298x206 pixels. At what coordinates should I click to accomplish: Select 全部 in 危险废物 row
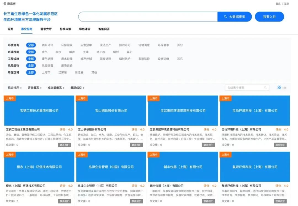[x=31, y=66]
